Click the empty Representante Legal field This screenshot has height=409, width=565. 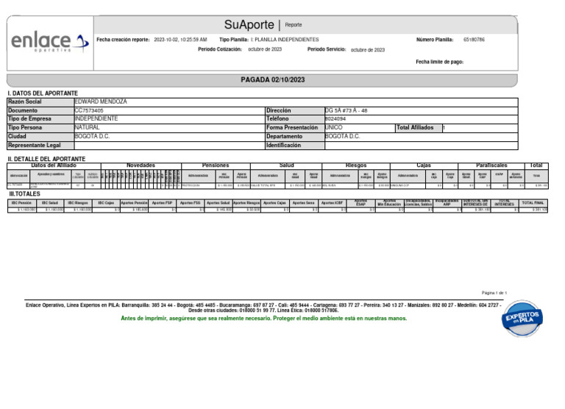[x=169, y=145]
